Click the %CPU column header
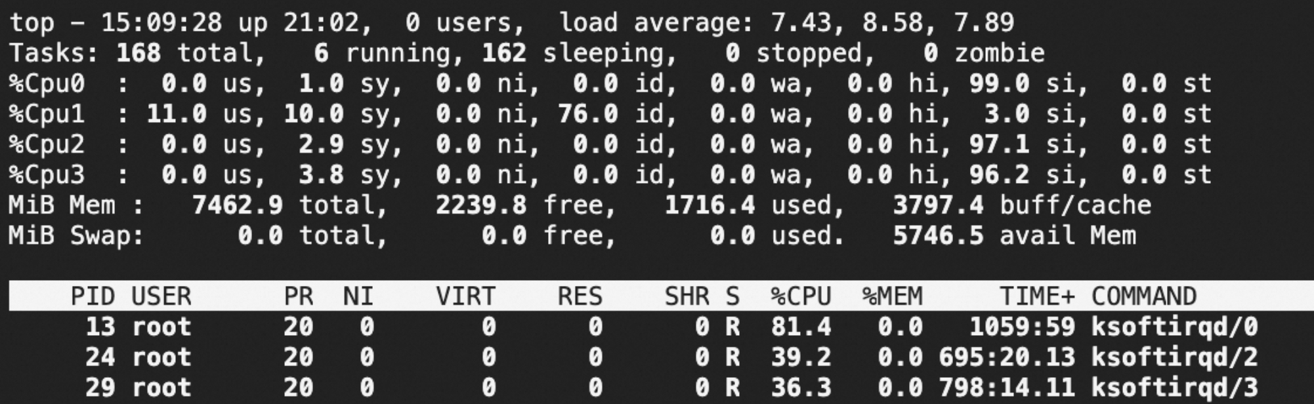The height and width of the screenshot is (404, 1314). tap(801, 296)
